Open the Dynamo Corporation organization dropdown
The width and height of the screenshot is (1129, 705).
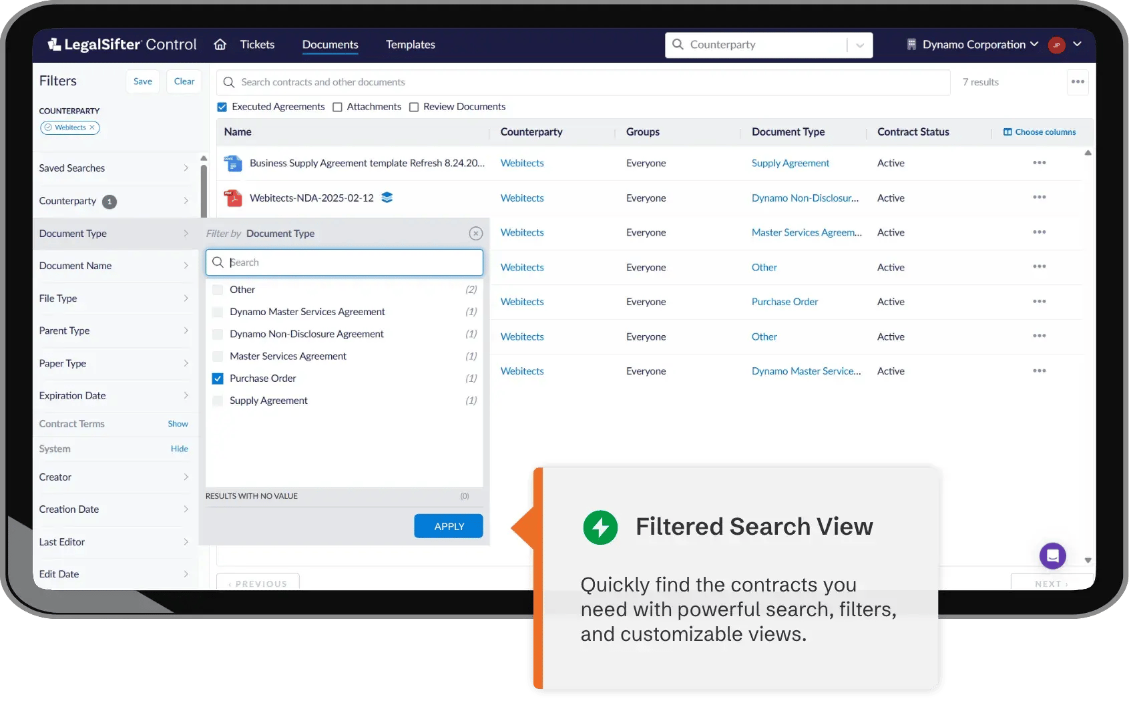(x=973, y=45)
